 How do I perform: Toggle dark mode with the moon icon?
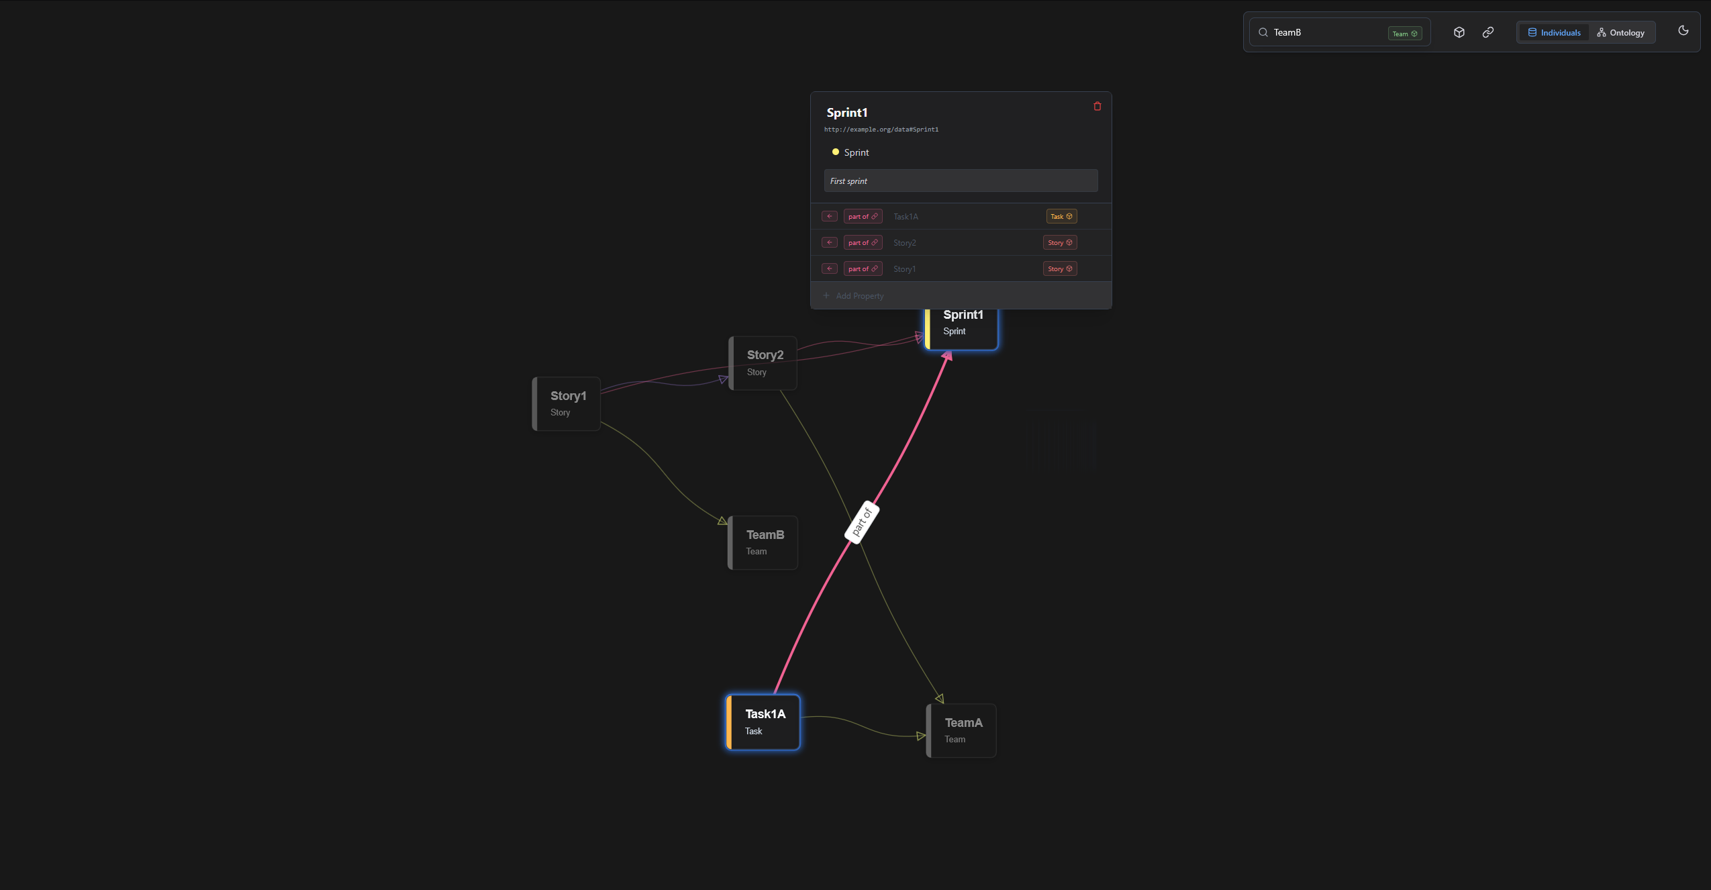click(1683, 30)
